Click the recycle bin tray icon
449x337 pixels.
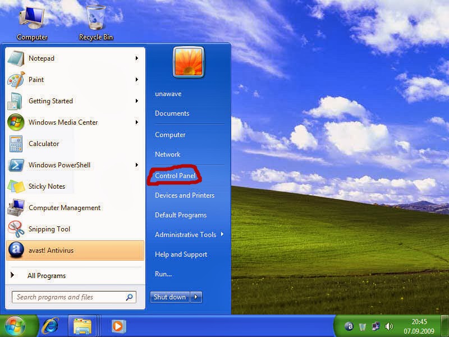pos(362,326)
